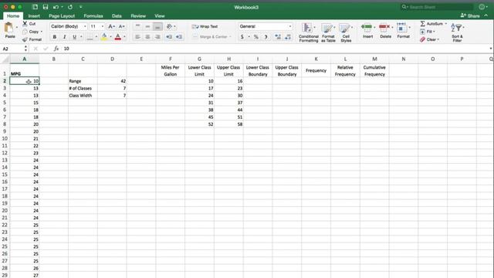Open Conditional Formatting

(309, 32)
